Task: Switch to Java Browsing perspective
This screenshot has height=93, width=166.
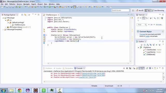Action: tap(158, 10)
